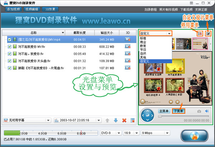
Task: Select 节日 from template list
Action: (156, 50)
